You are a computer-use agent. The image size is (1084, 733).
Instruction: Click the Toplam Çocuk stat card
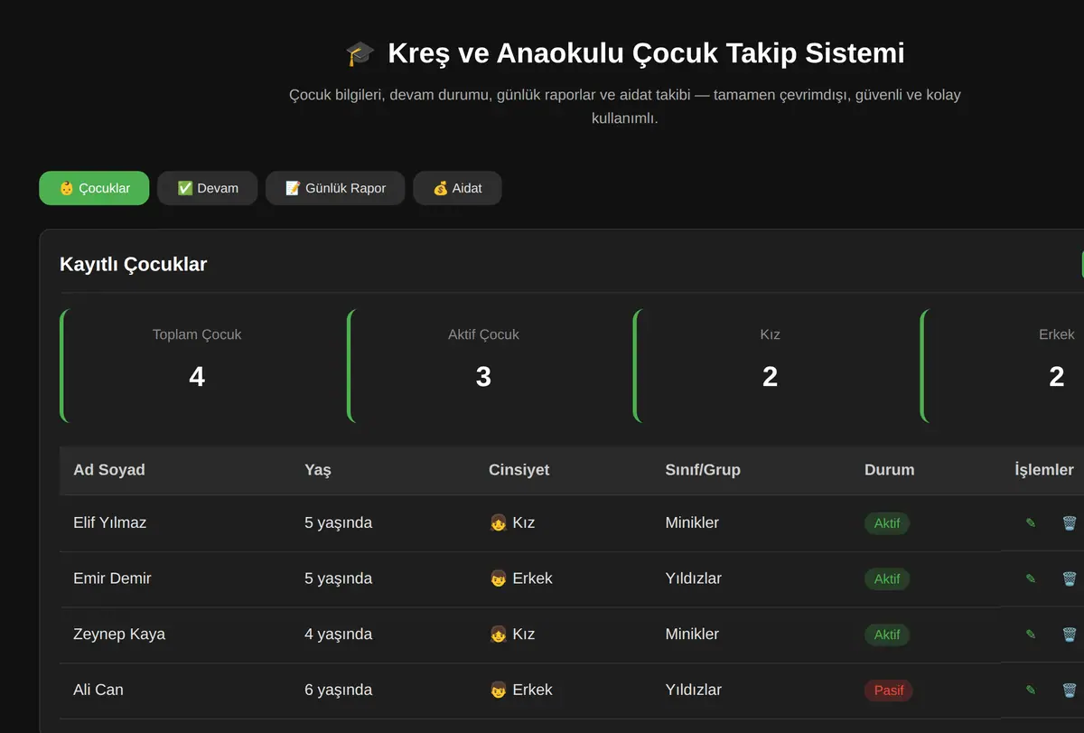tap(197, 366)
